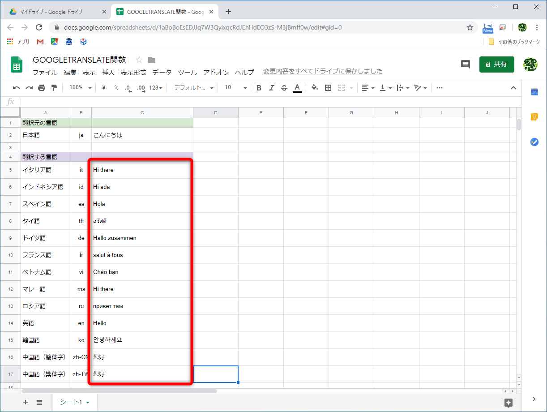Click the green 共有 share button
This screenshot has height=412, width=547.
tap(497, 64)
